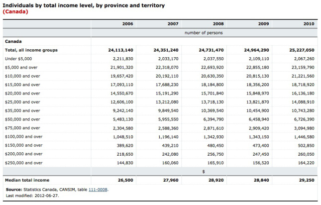Select the '$75,000 and over' row label
Viewport: 321px width, 205px height.
click(22, 128)
